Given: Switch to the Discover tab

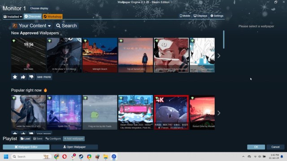Looking at the screenshot, I should 33,17.
